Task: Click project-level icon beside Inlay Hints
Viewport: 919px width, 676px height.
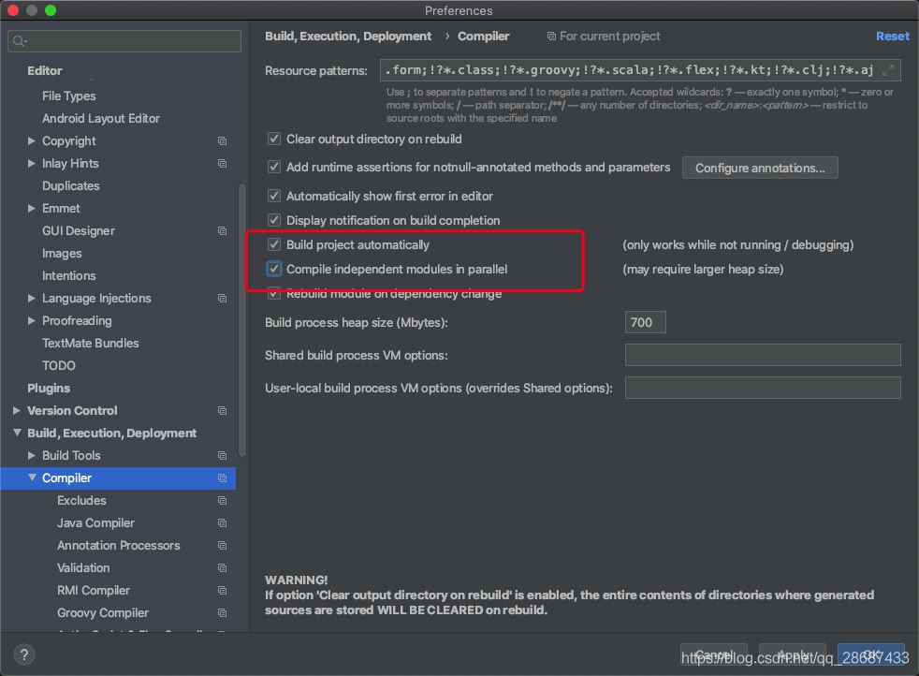Action: pyautogui.click(x=222, y=164)
